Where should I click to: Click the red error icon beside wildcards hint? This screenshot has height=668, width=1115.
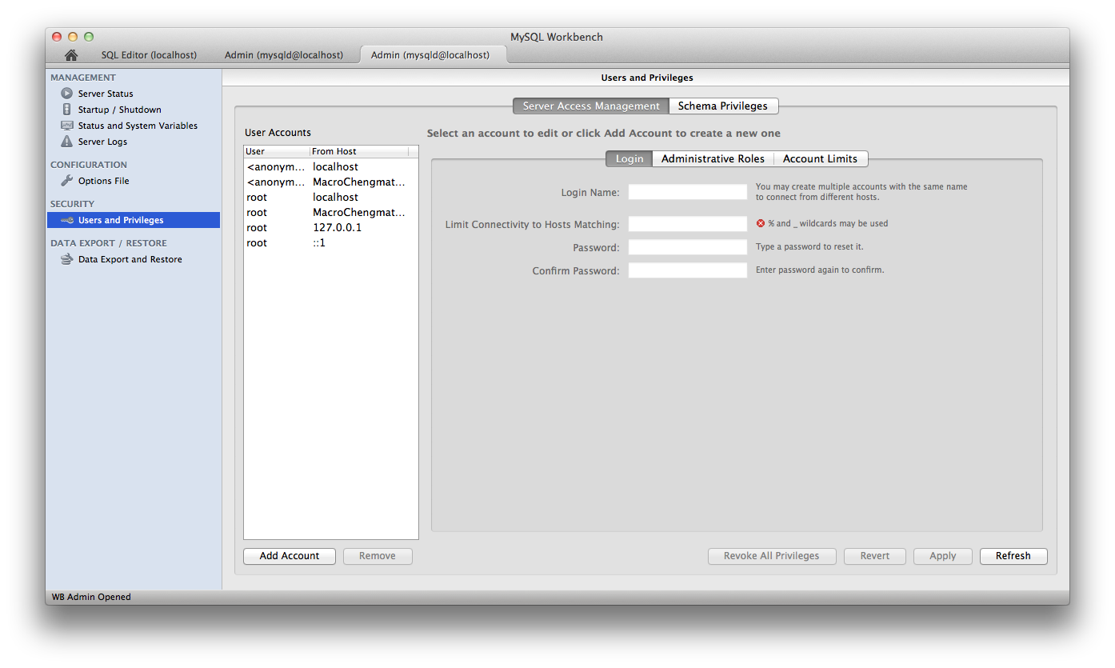761,223
